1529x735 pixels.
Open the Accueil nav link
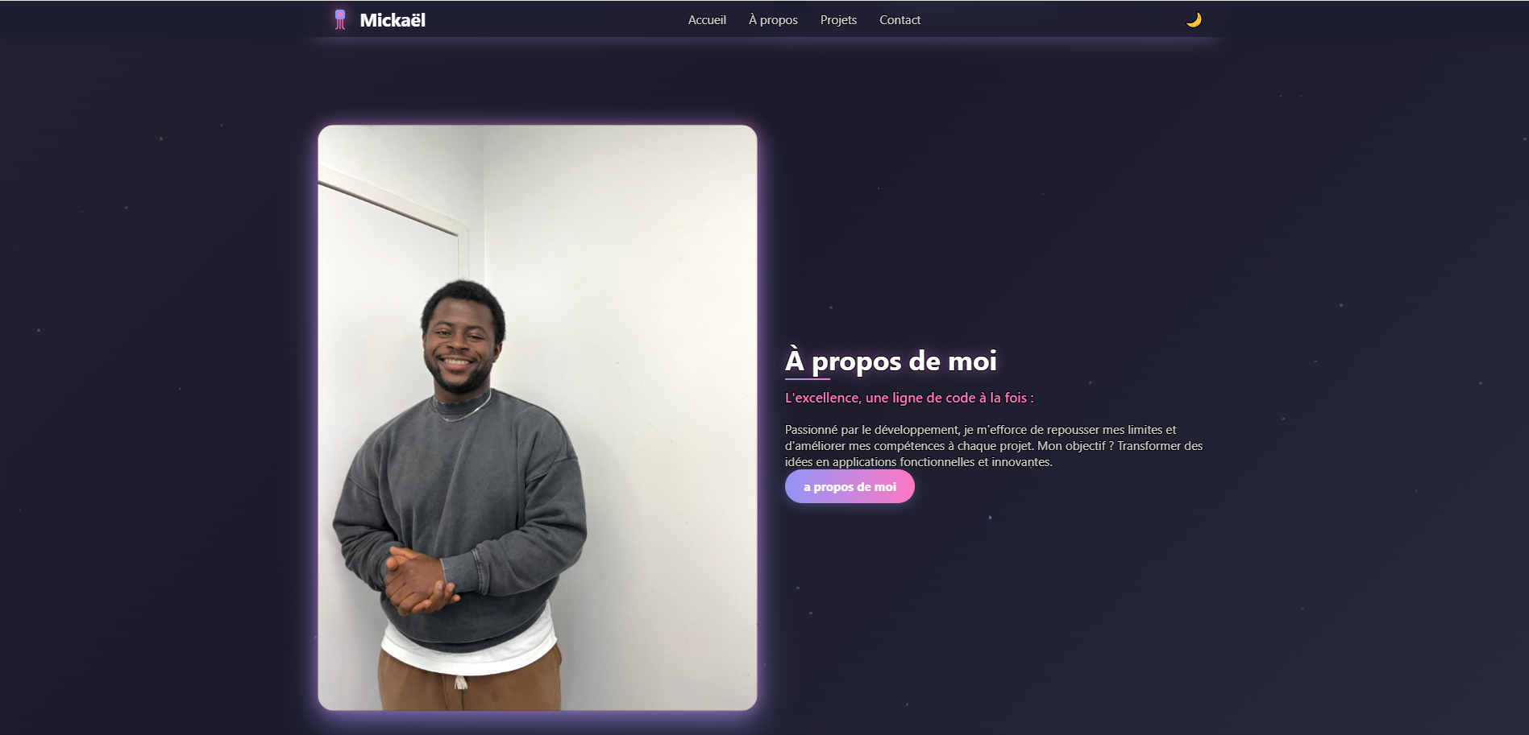coord(707,20)
